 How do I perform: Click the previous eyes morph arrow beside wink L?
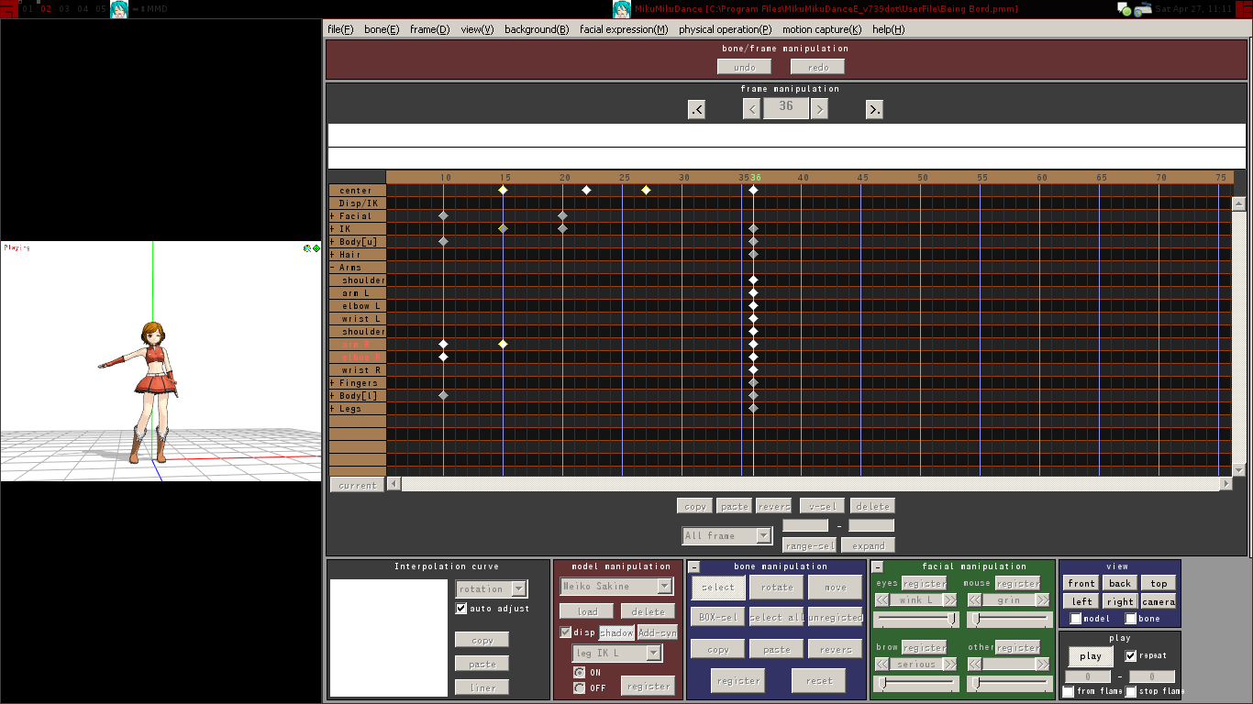pos(882,600)
